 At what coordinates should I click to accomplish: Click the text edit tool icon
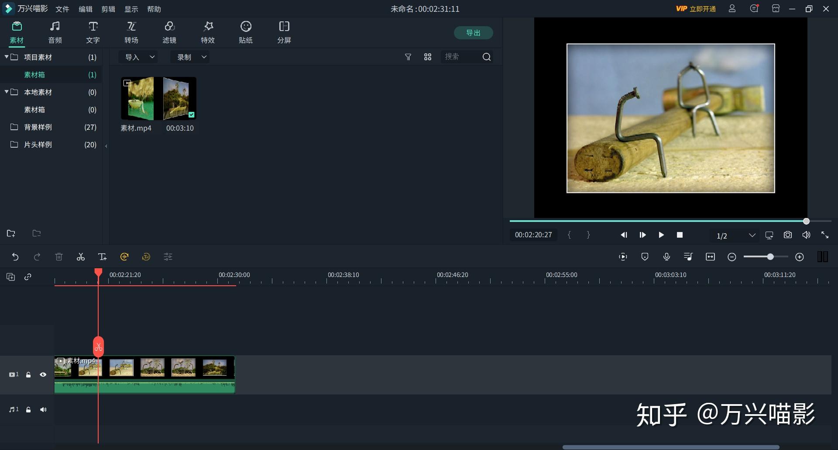(103, 257)
